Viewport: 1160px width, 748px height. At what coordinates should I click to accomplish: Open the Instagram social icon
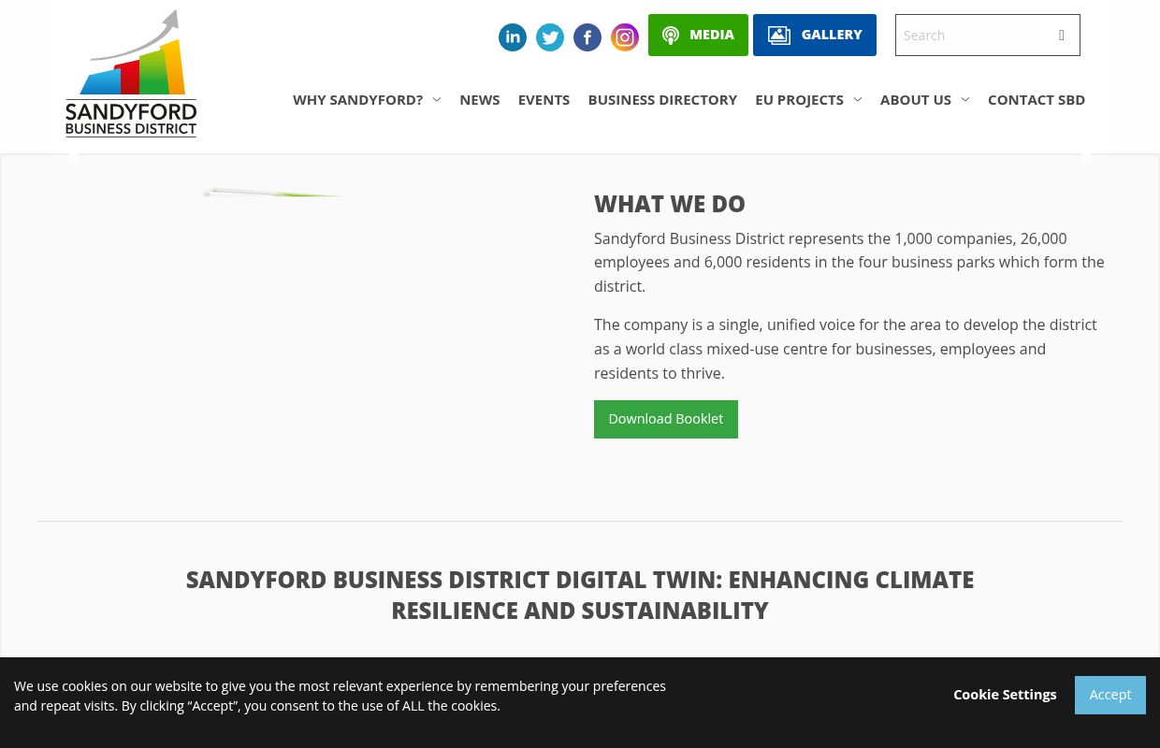point(625,37)
